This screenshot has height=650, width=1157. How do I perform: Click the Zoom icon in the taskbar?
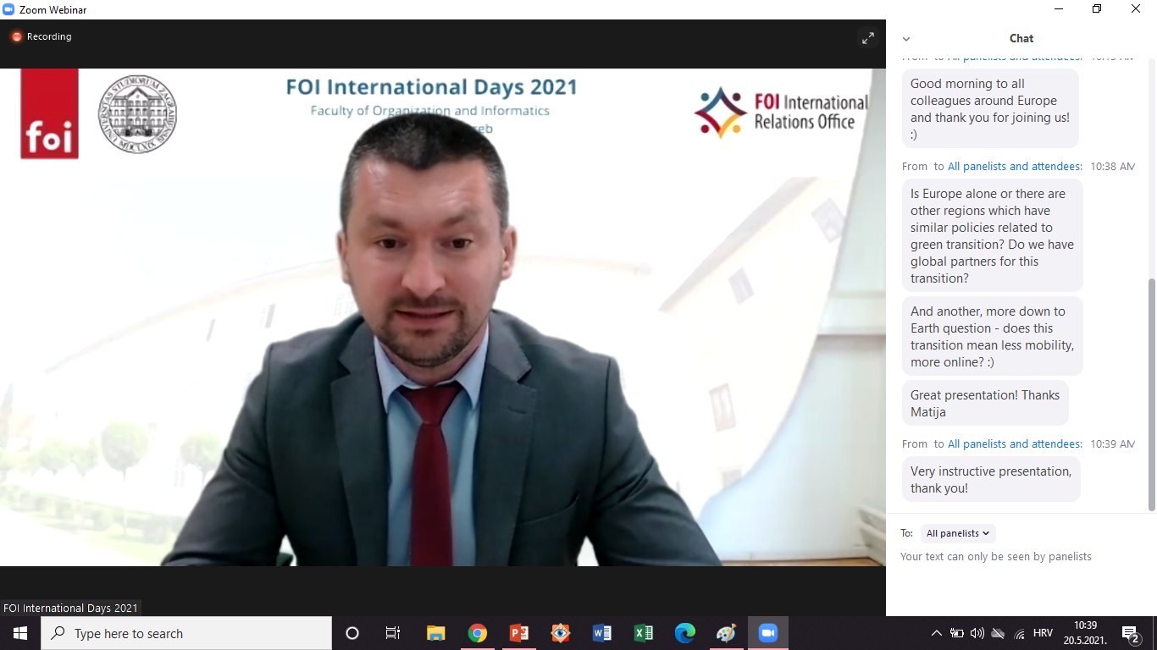tap(768, 633)
